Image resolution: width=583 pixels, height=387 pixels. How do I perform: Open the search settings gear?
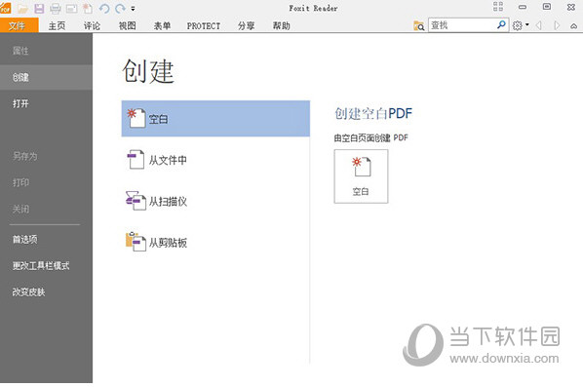coord(517,25)
